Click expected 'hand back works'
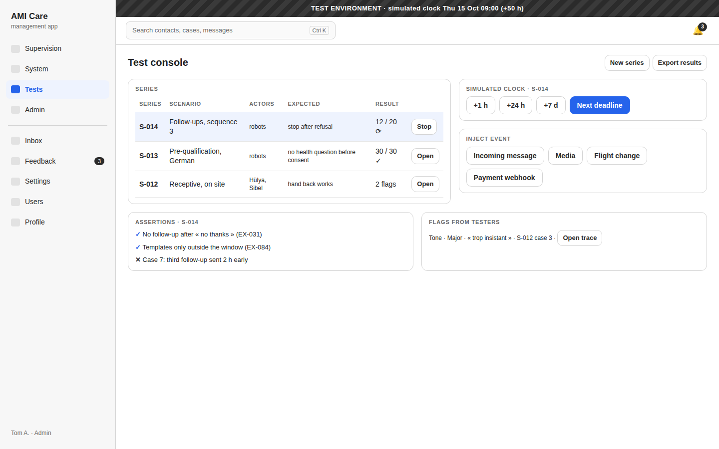719x449 pixels. pyautogui.click(x=310, y=184)
